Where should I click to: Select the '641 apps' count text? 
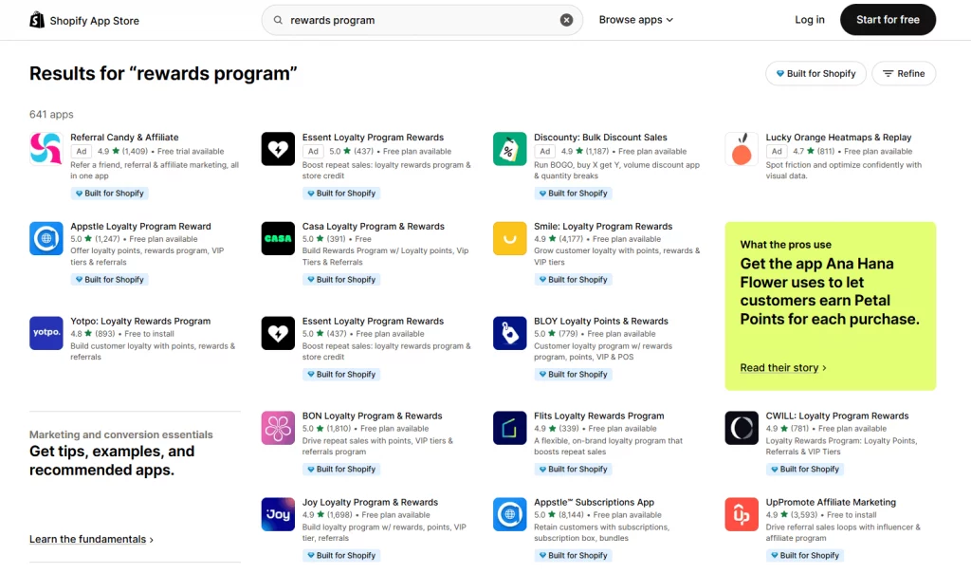pos(51,115)
